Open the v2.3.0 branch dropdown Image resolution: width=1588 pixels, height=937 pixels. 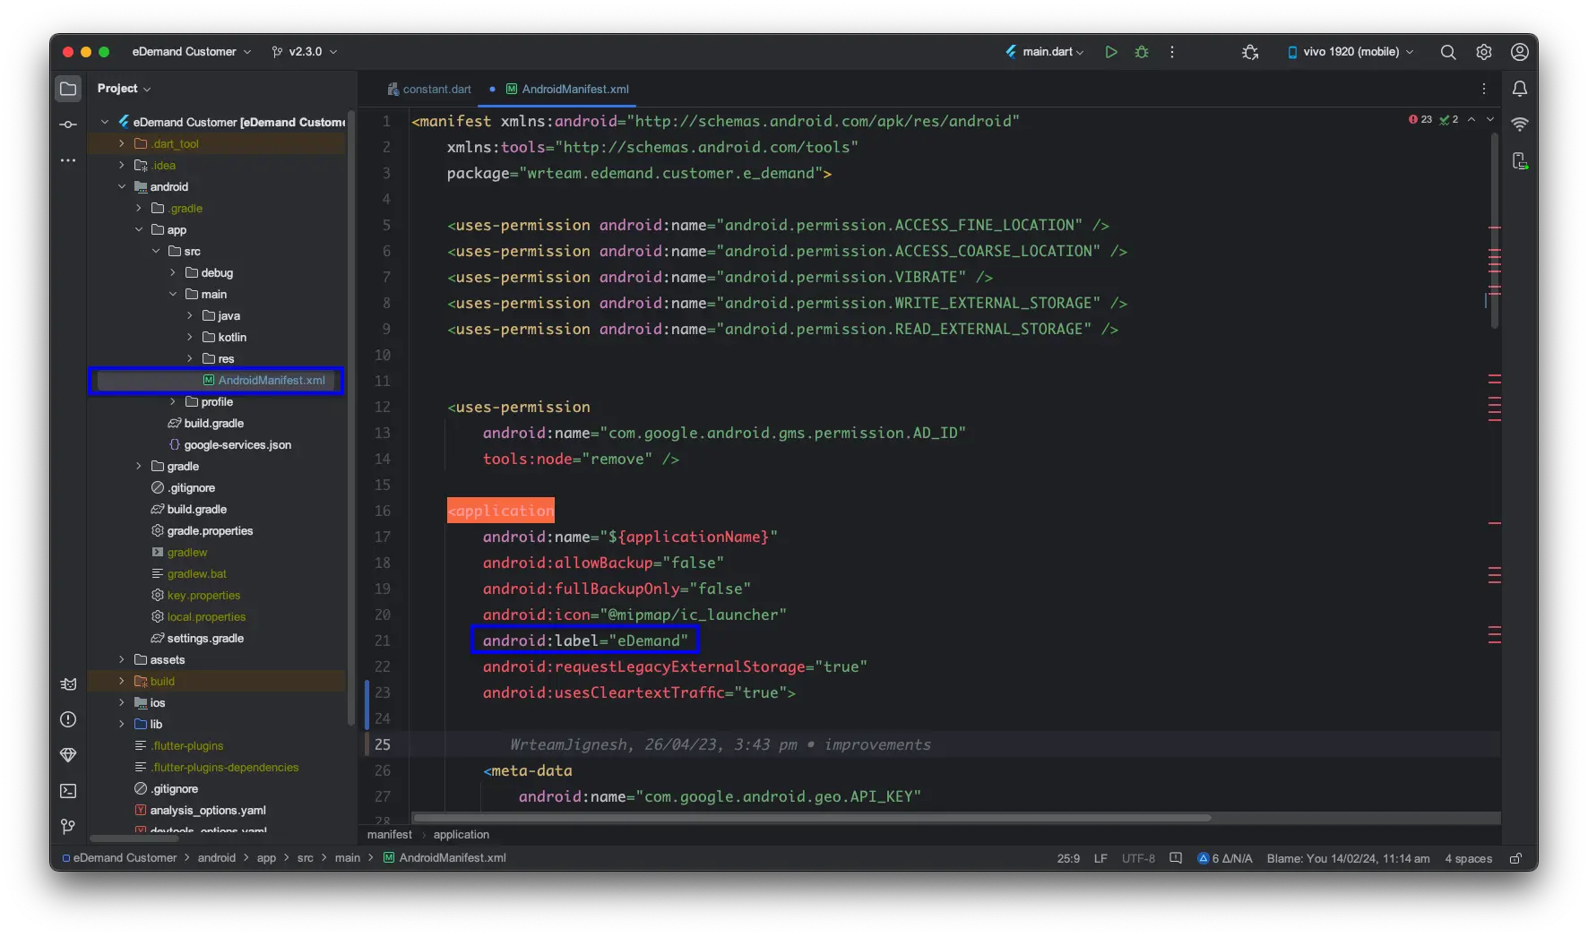(x=305, y=52)
